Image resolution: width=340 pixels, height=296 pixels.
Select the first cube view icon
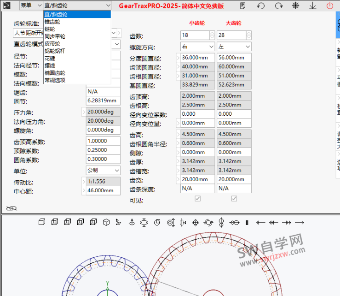41,222
